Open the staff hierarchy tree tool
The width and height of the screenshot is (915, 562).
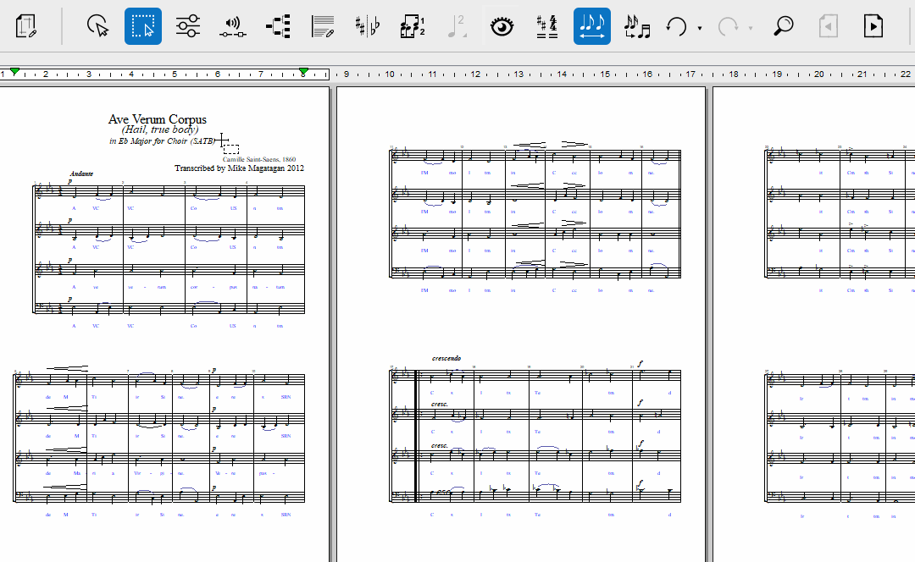[x=278, y=26]
